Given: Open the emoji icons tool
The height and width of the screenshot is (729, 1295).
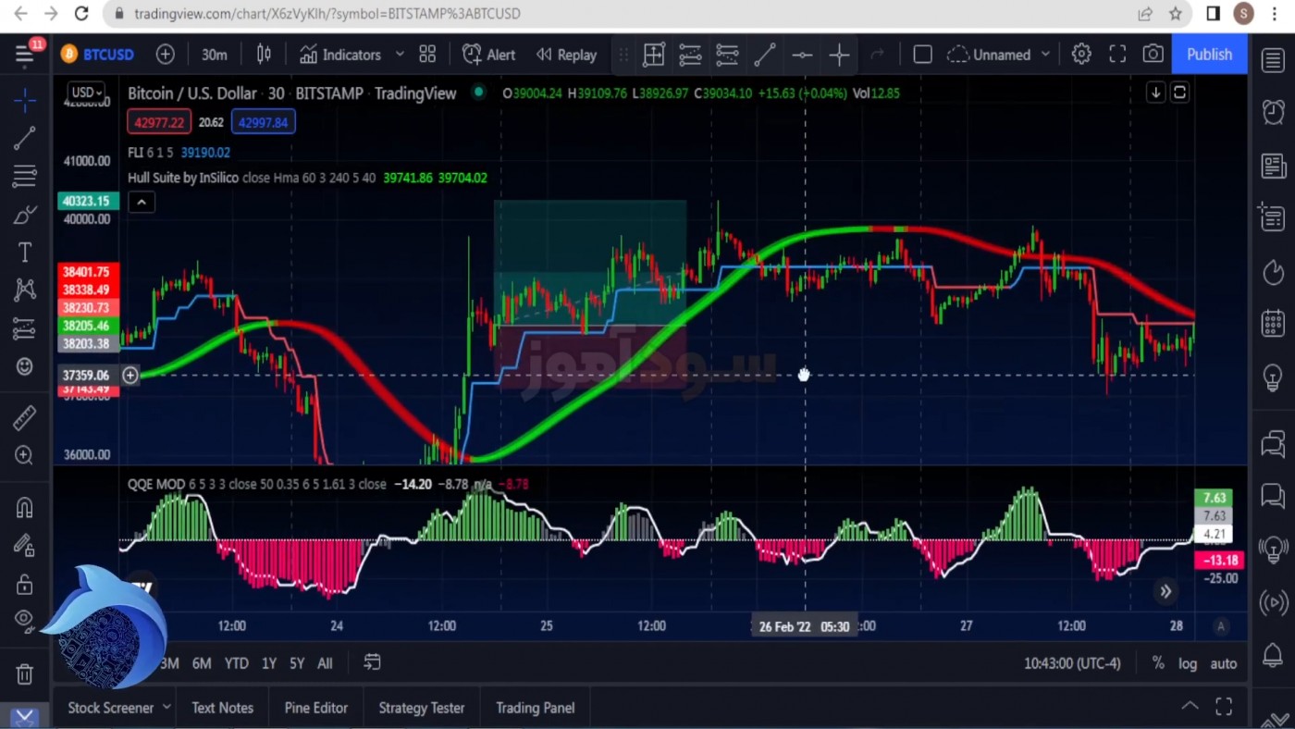Looking at the screenshot, I should point(25,366).
